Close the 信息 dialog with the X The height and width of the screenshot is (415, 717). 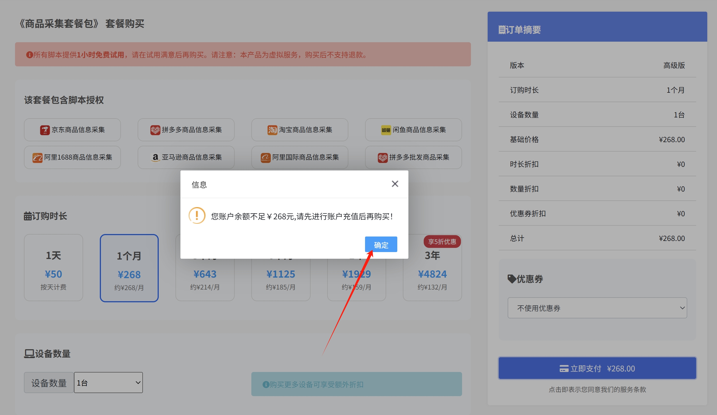pyautogui.click(x=395, y=184)
